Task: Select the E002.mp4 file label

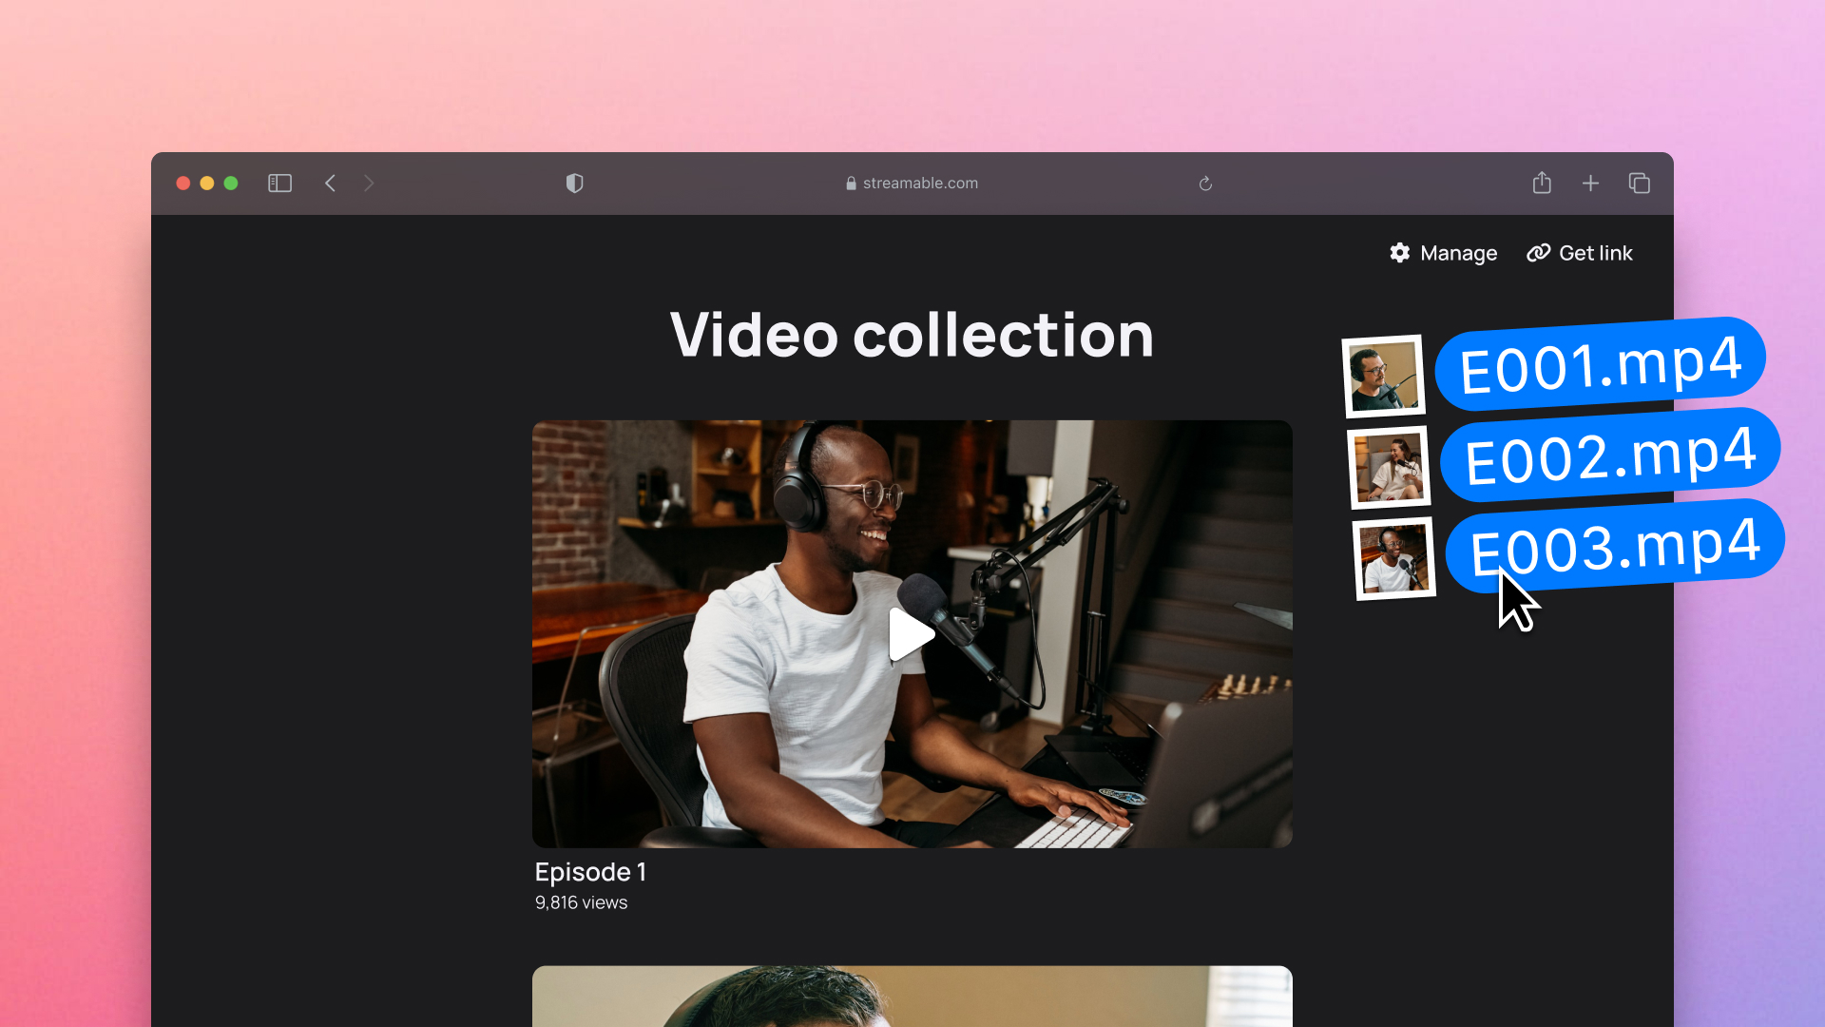Action: pyautogui.click(x=1609, y=455)
